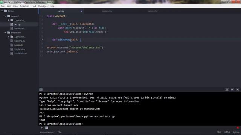Collapse the account folder
This screenshot has width=241, height=135.
click(x=5, y=16)
